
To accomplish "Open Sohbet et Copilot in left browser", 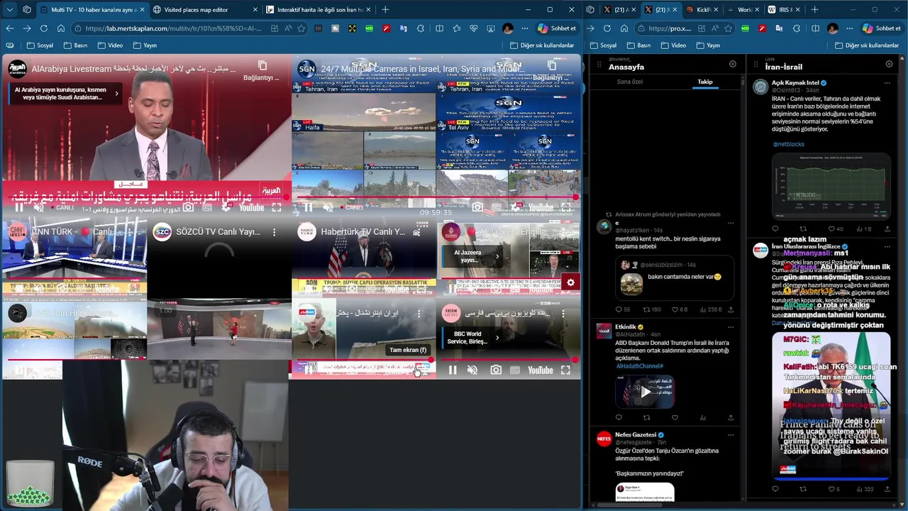I will (x=558, y=28).
